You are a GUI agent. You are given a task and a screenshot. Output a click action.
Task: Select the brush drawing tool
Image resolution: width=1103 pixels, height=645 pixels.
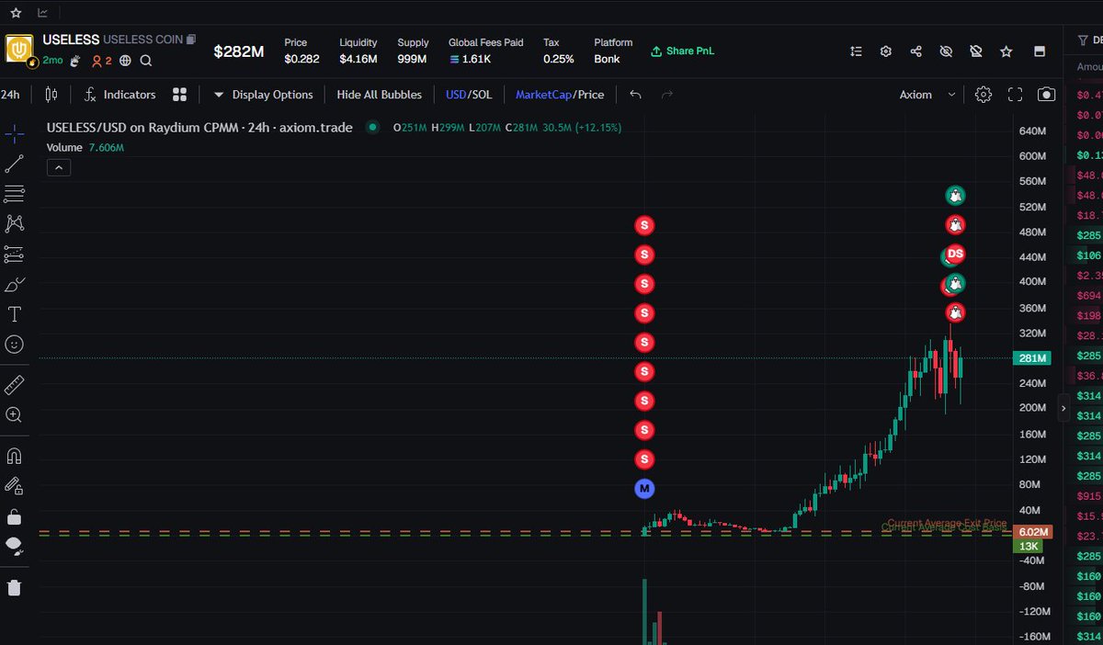pyautogui.click(x=14, y=284)
